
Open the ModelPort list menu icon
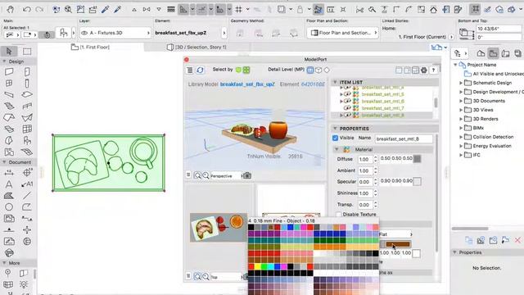(x=189, y=70)
